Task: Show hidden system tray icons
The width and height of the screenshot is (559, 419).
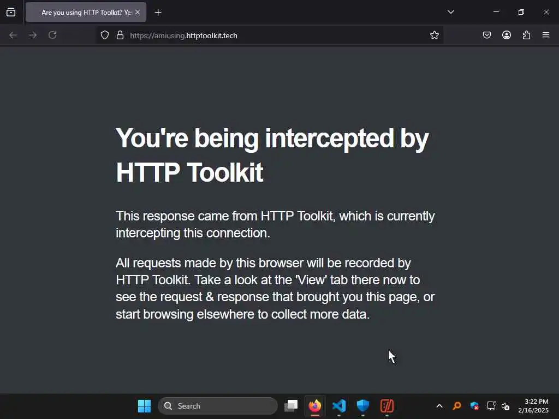Action: pyautogui.click(x=439, y=406)
